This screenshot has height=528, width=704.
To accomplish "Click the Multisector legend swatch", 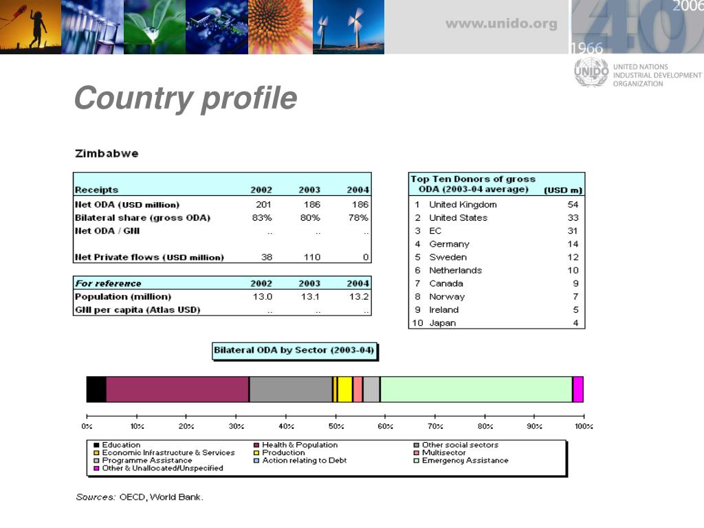I will (x=416, y=452).
